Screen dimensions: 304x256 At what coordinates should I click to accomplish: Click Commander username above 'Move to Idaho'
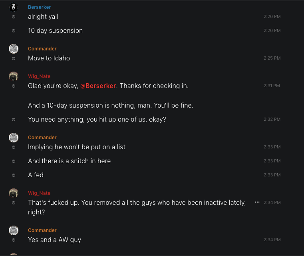(x=42, y=49)
